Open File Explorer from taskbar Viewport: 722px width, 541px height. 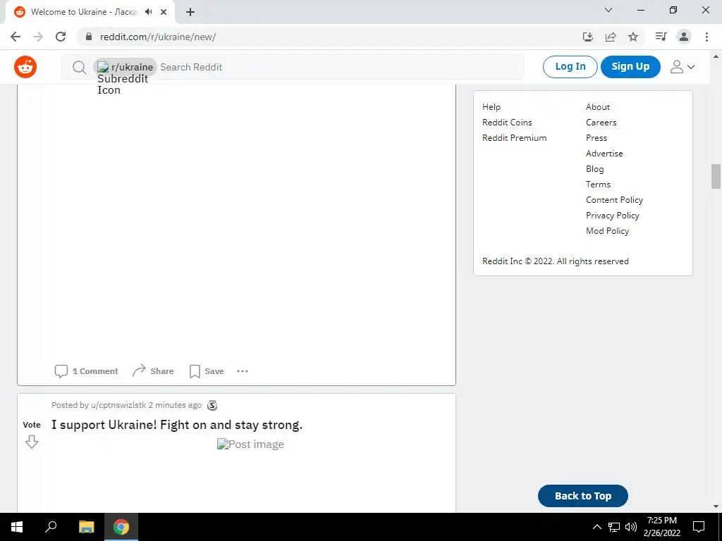click(x=86, y=527)
